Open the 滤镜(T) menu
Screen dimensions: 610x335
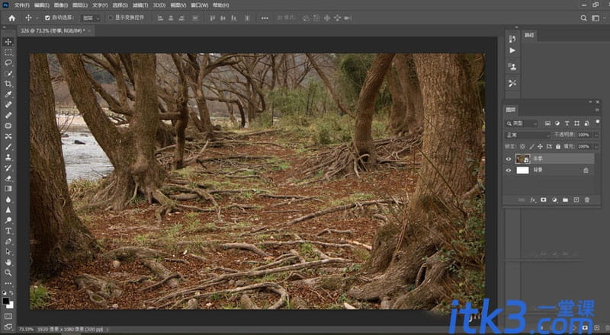pyautogui.click(x=140, y=5)
